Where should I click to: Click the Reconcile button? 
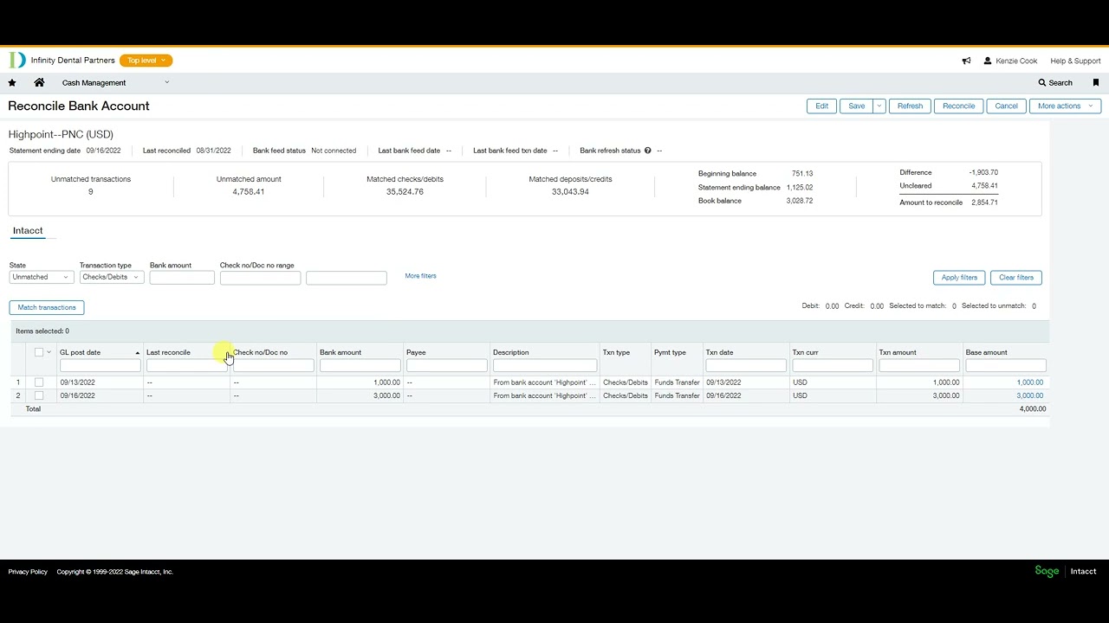958,106
